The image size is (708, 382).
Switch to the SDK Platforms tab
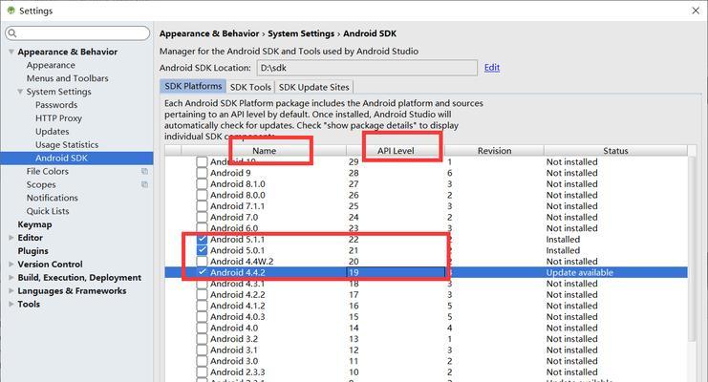(x=193, y=86)
